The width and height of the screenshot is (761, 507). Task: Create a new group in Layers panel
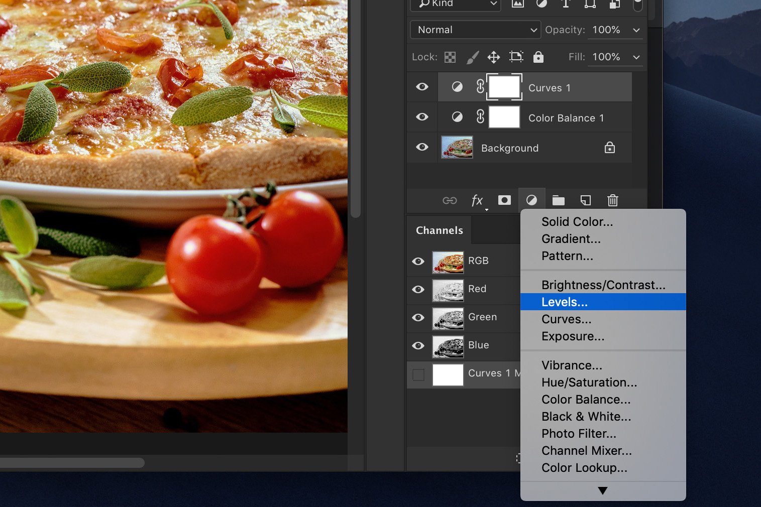[559, 200]
